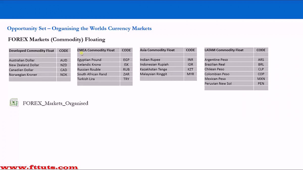Select the Indonesian Rupiah cell
Screen dimensions: 303x170
(162, 64)
